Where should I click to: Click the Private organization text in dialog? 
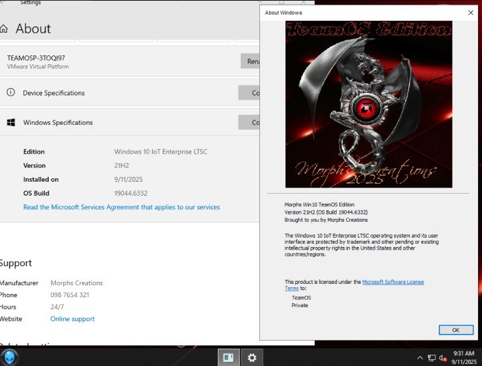coord(300,305)
